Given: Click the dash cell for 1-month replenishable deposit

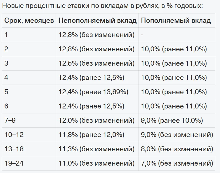Looking at the screenshot, I should pyautogui.click(x=177, y=35).
